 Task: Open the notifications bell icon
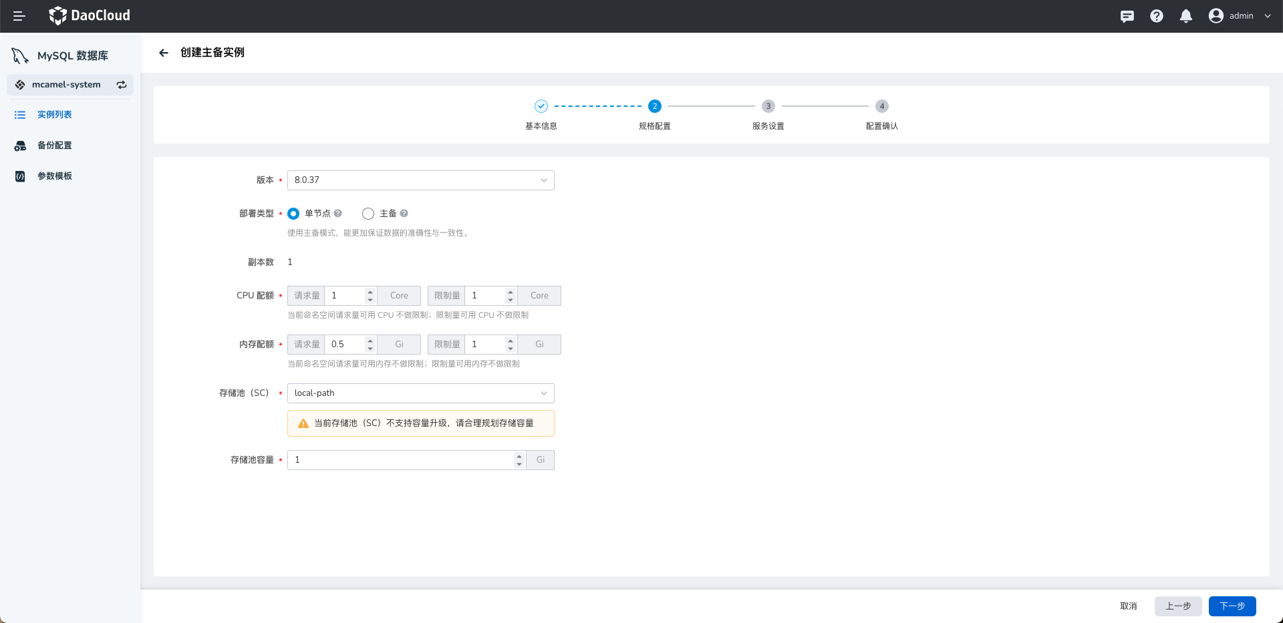click(x=1185, y=16)
